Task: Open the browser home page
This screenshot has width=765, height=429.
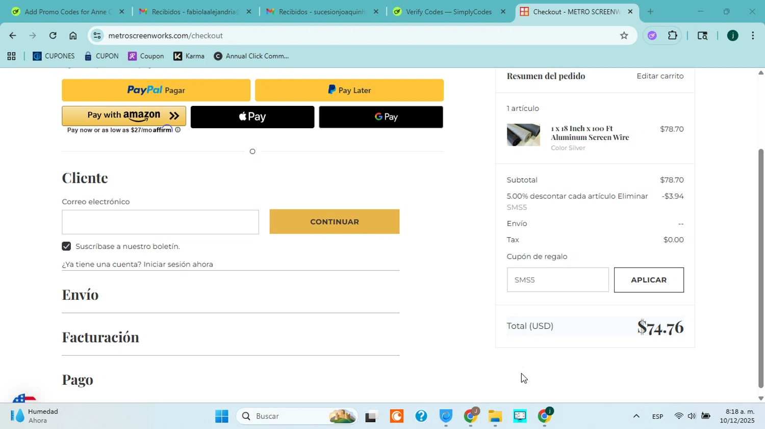Action: coord(73,36)
